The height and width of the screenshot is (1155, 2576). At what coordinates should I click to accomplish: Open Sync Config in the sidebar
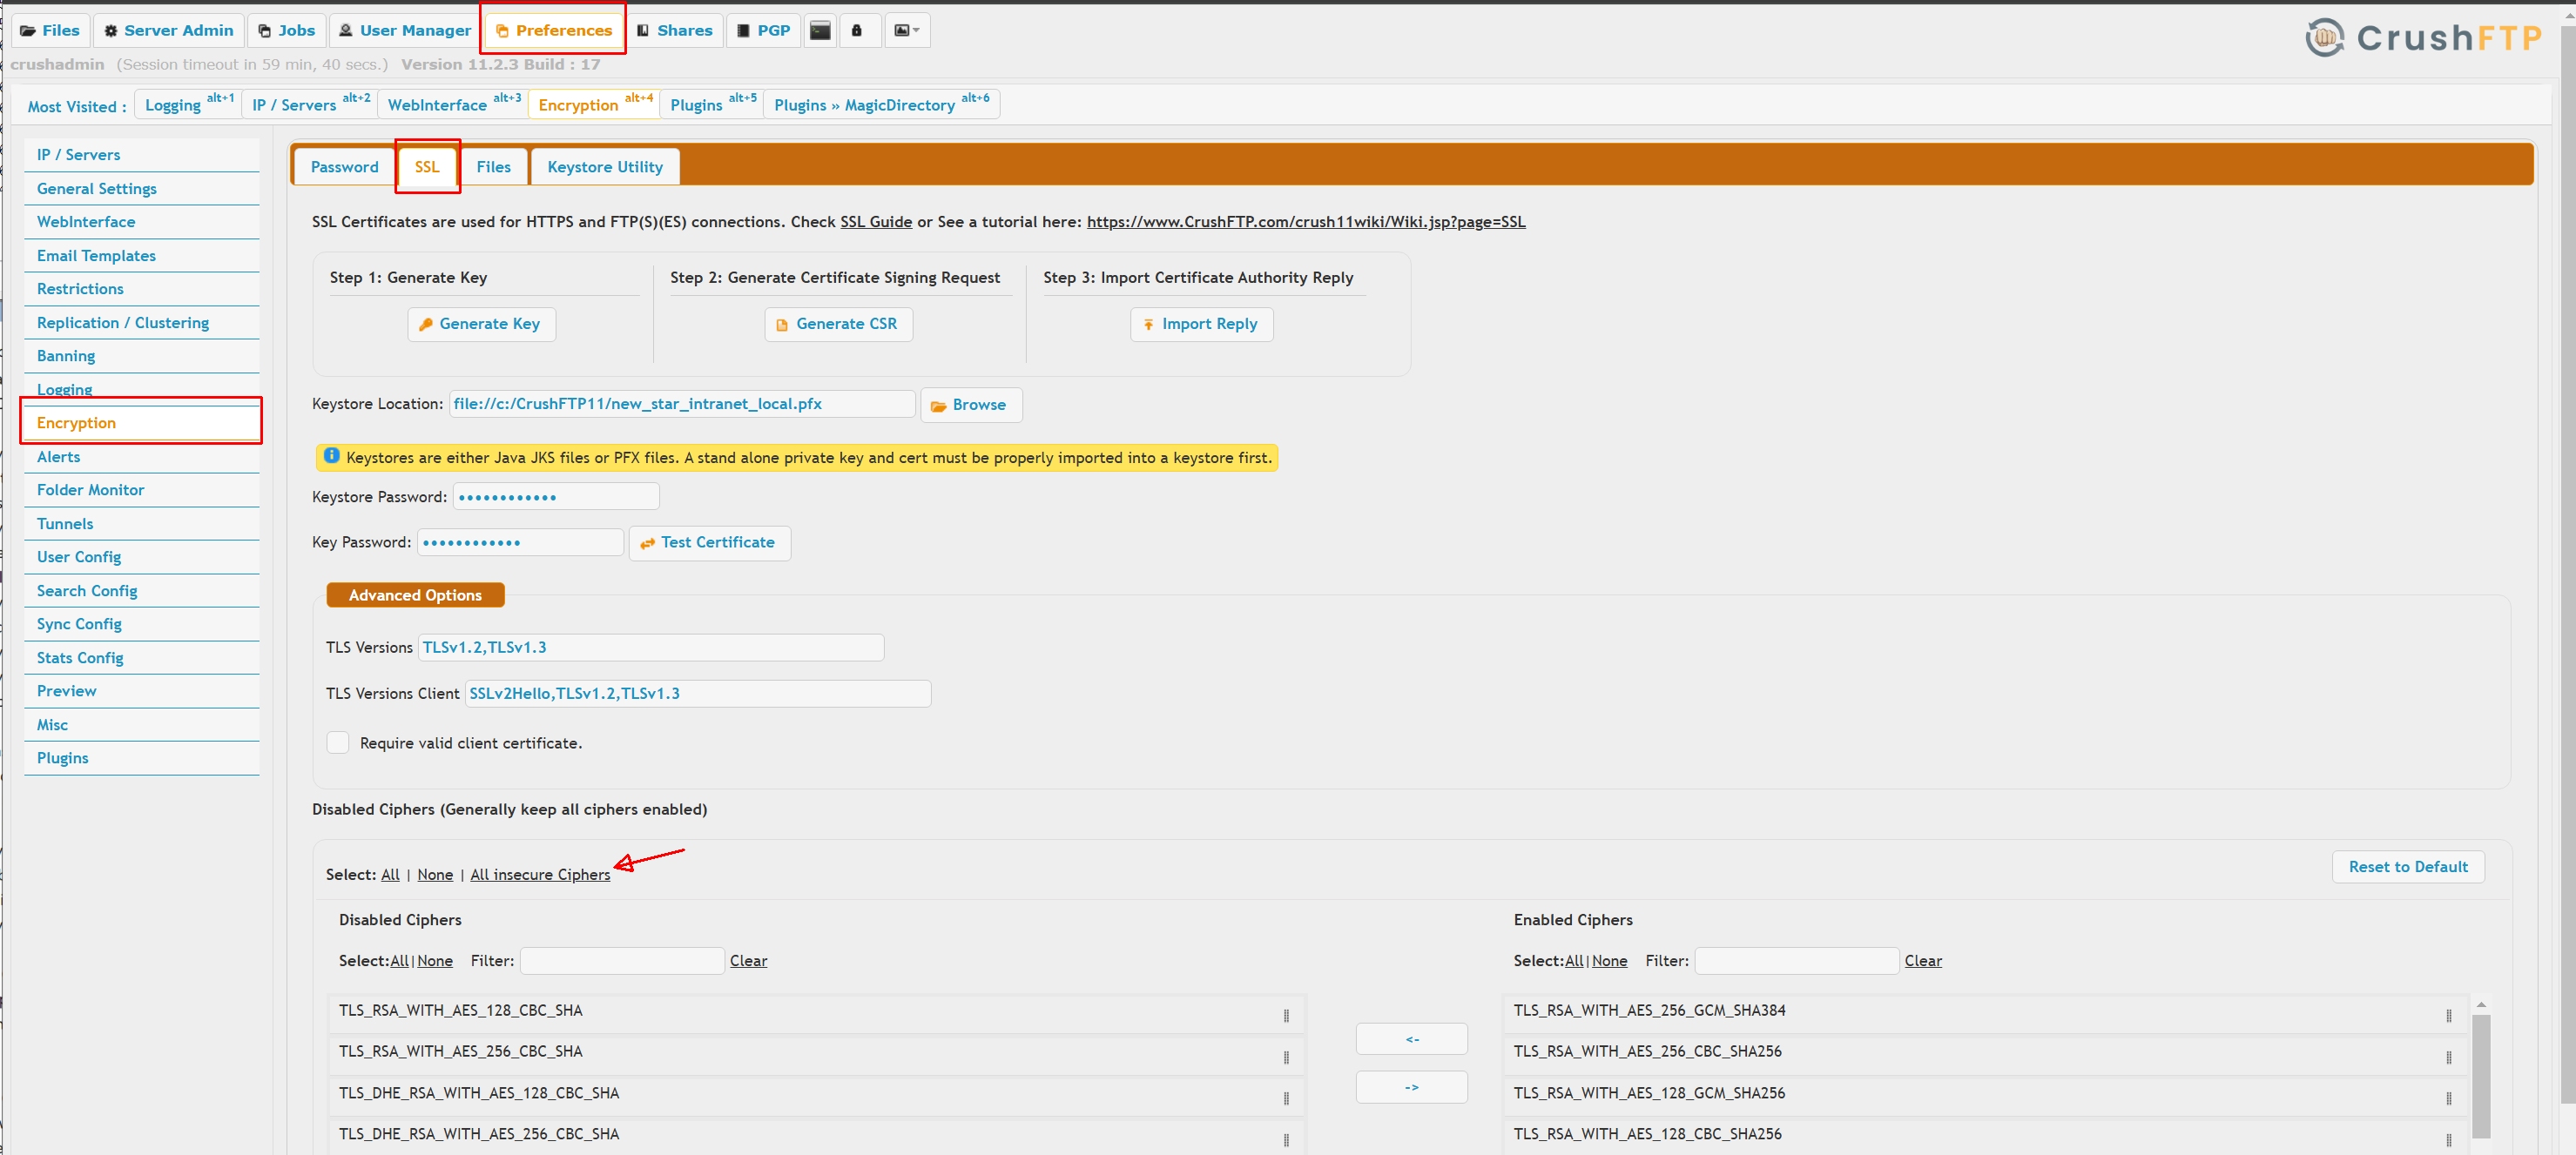tap(141, 623)
